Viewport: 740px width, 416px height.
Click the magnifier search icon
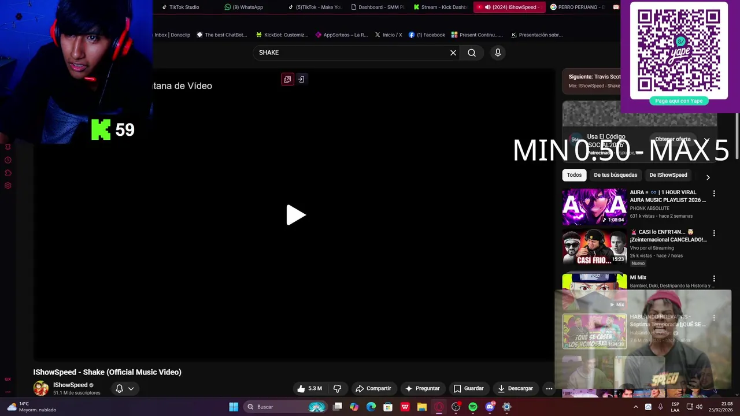(x=472, y=53)
